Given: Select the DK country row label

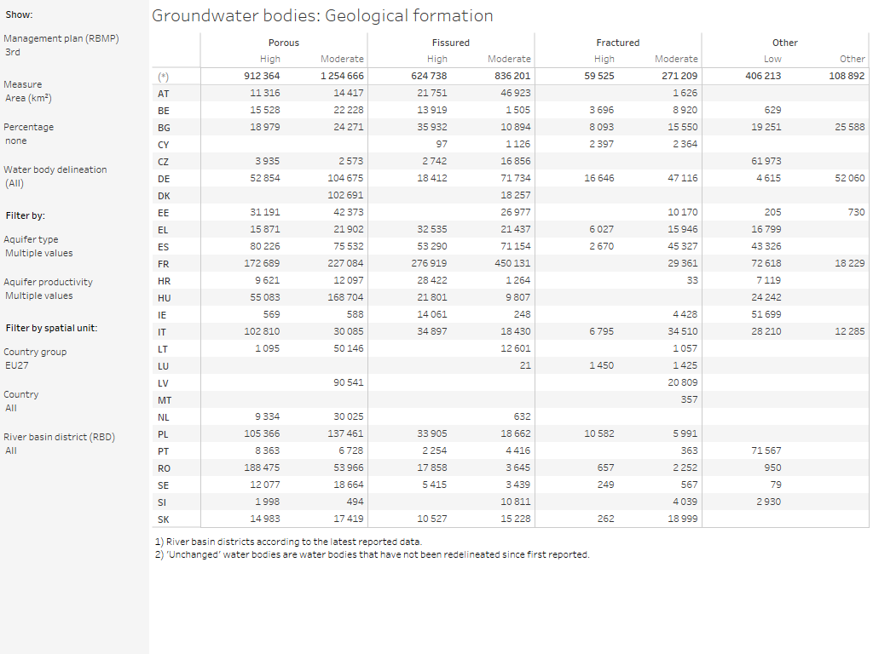Looking at the screenshot, I should point(164,196).
